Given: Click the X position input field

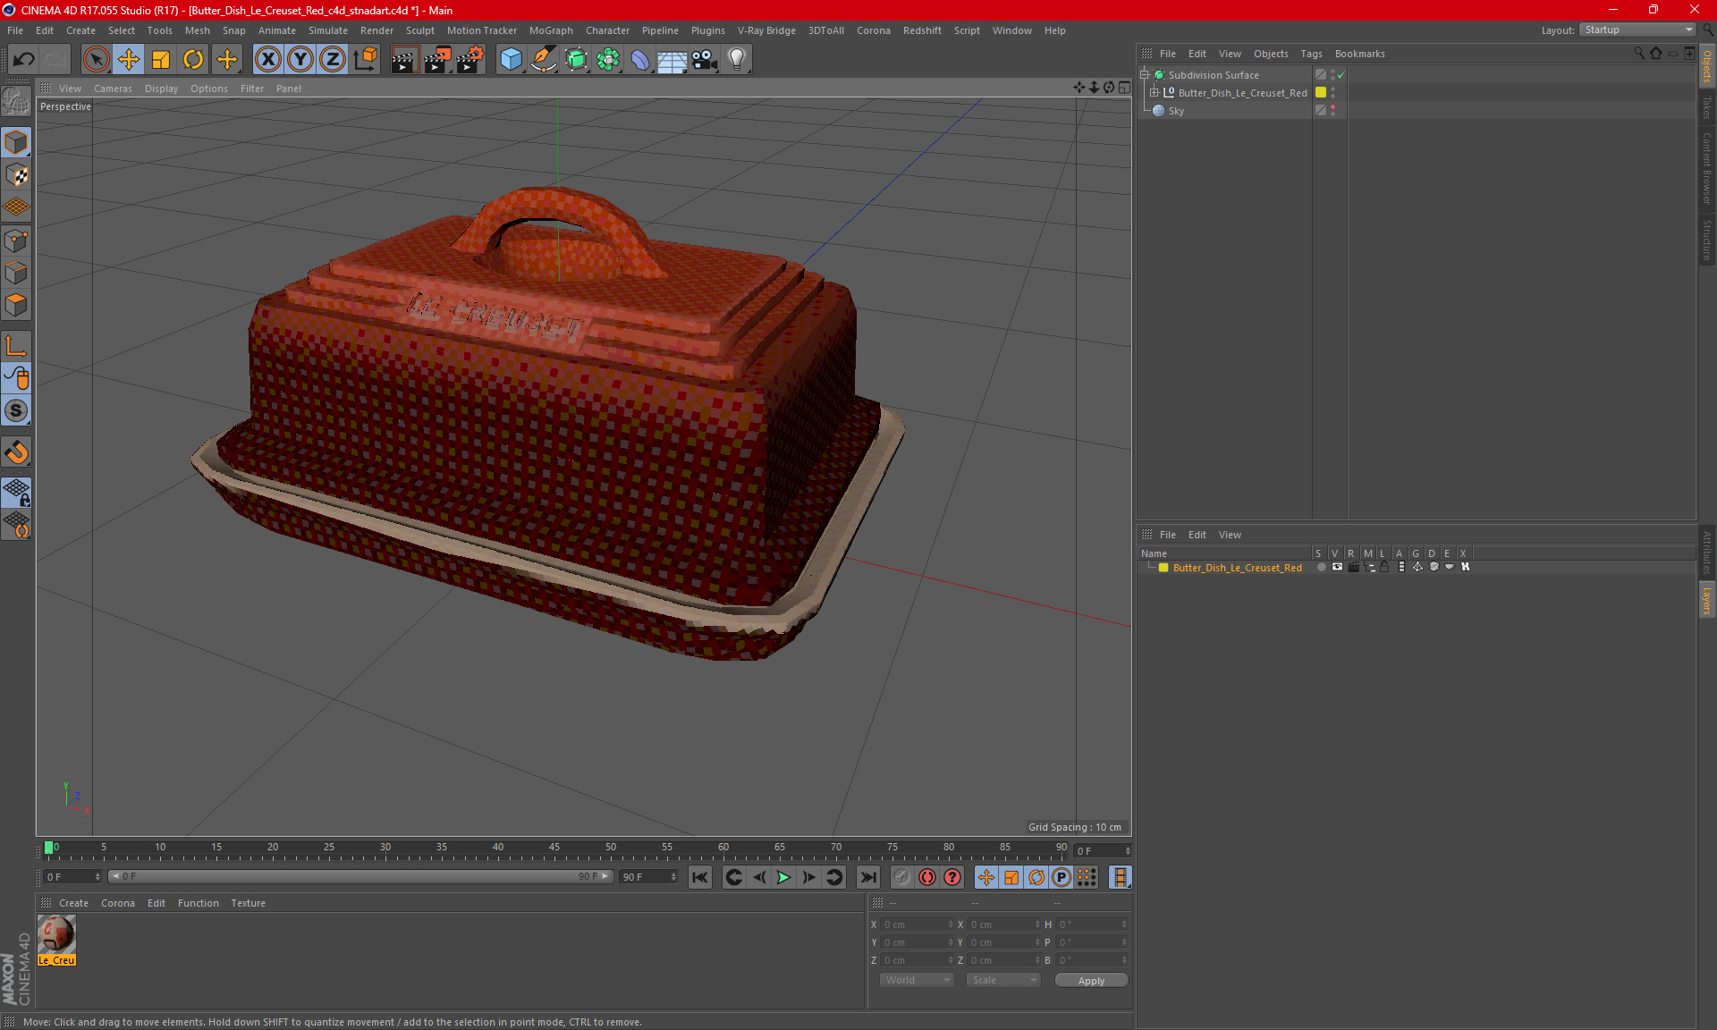Looking at the screenshot, I should point(918,924).
